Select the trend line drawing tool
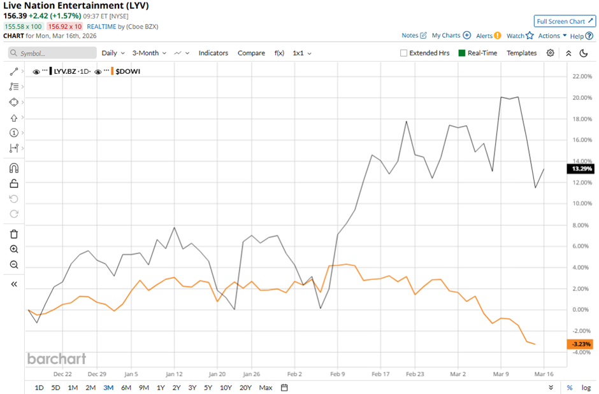 [x=14, y=72]
